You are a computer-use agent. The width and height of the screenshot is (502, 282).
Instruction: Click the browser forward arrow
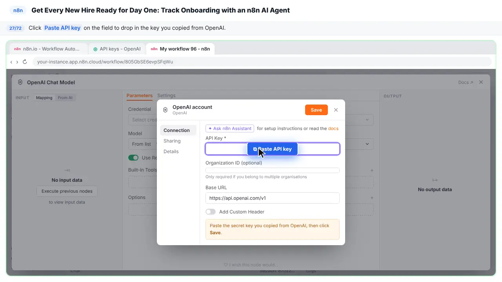point(17,62)
